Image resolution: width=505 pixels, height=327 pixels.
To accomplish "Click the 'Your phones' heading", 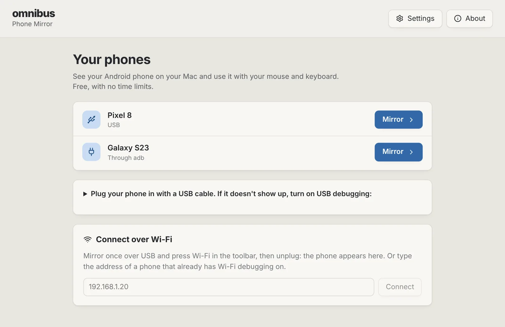I will pos(112,60).
